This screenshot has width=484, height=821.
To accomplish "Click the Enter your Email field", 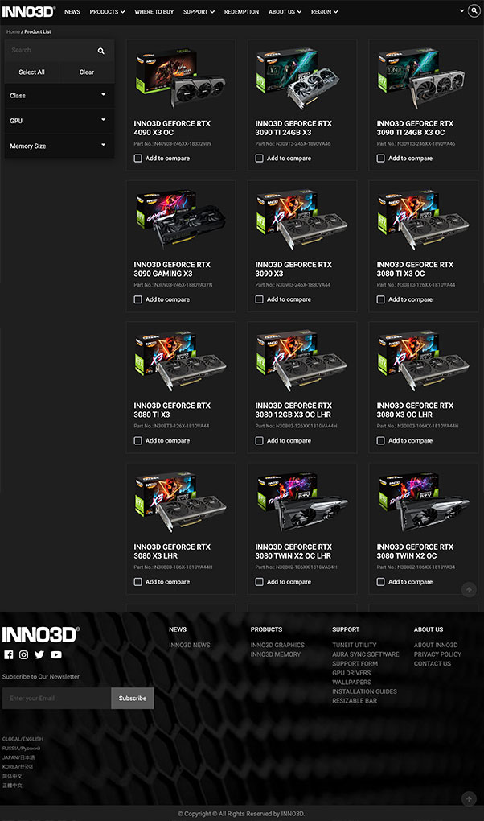I will point(56,698).
